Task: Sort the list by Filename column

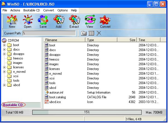Action: (64, 40)
